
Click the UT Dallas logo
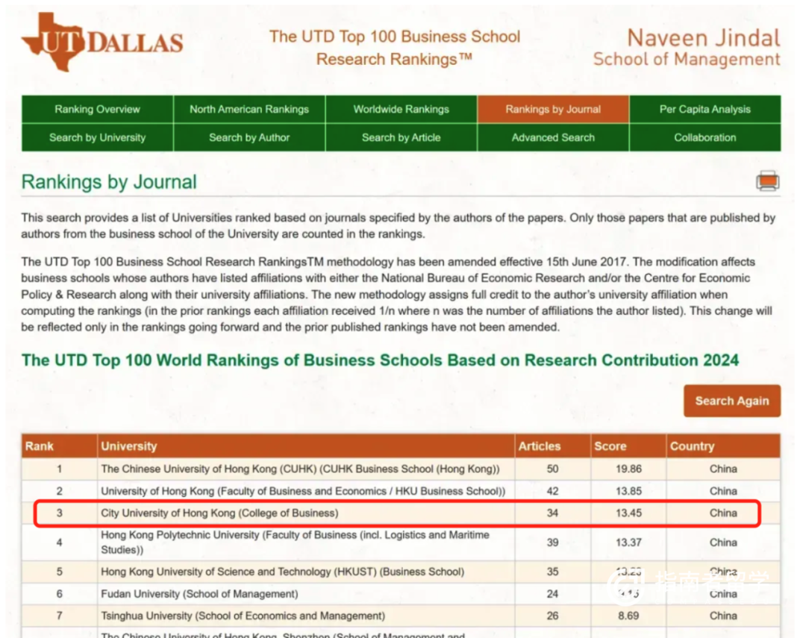(102, 42)
